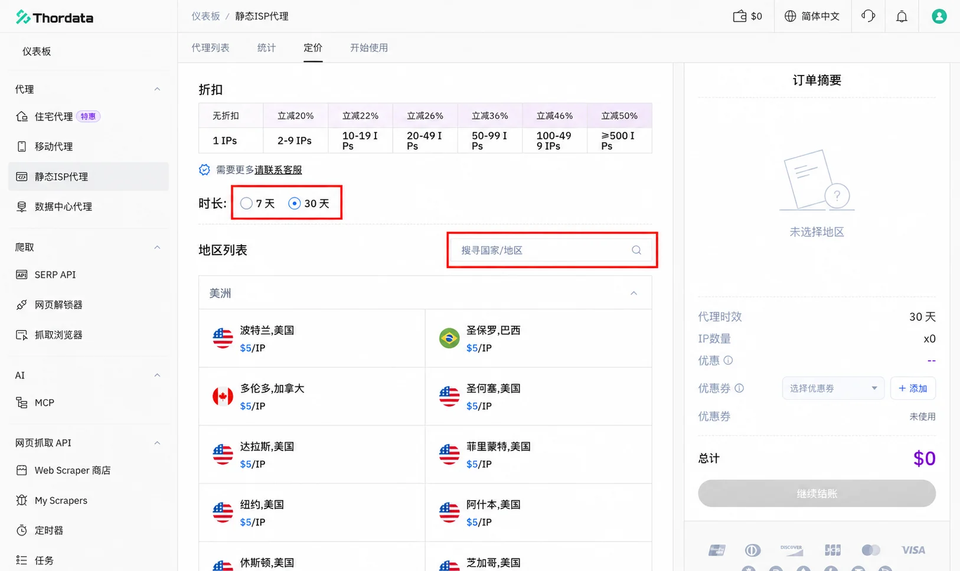The image size is (960, 571).
Task: Click the 请联系客服 link
Action: pos(278,170)
